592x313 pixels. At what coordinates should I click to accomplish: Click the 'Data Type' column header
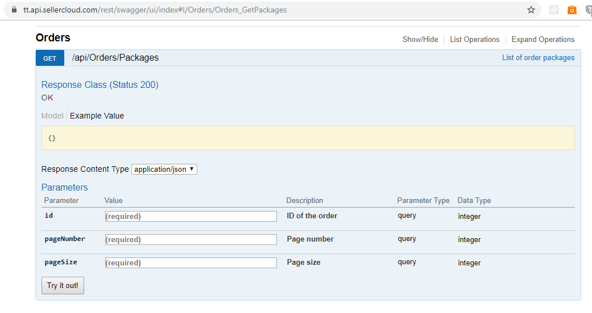click(x=474, y=200)
